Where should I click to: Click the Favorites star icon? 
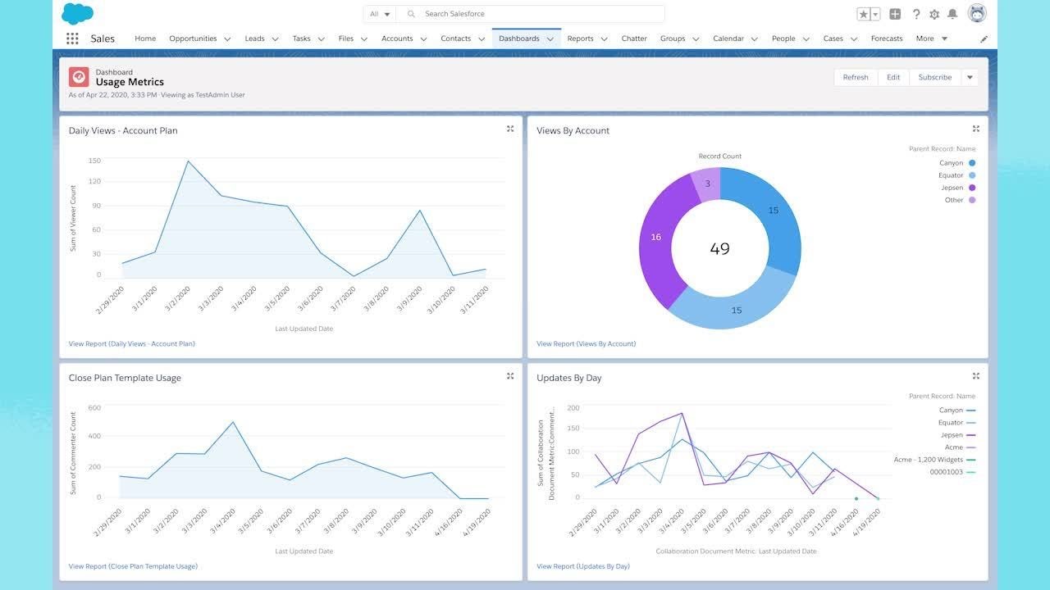coord(863,14)
